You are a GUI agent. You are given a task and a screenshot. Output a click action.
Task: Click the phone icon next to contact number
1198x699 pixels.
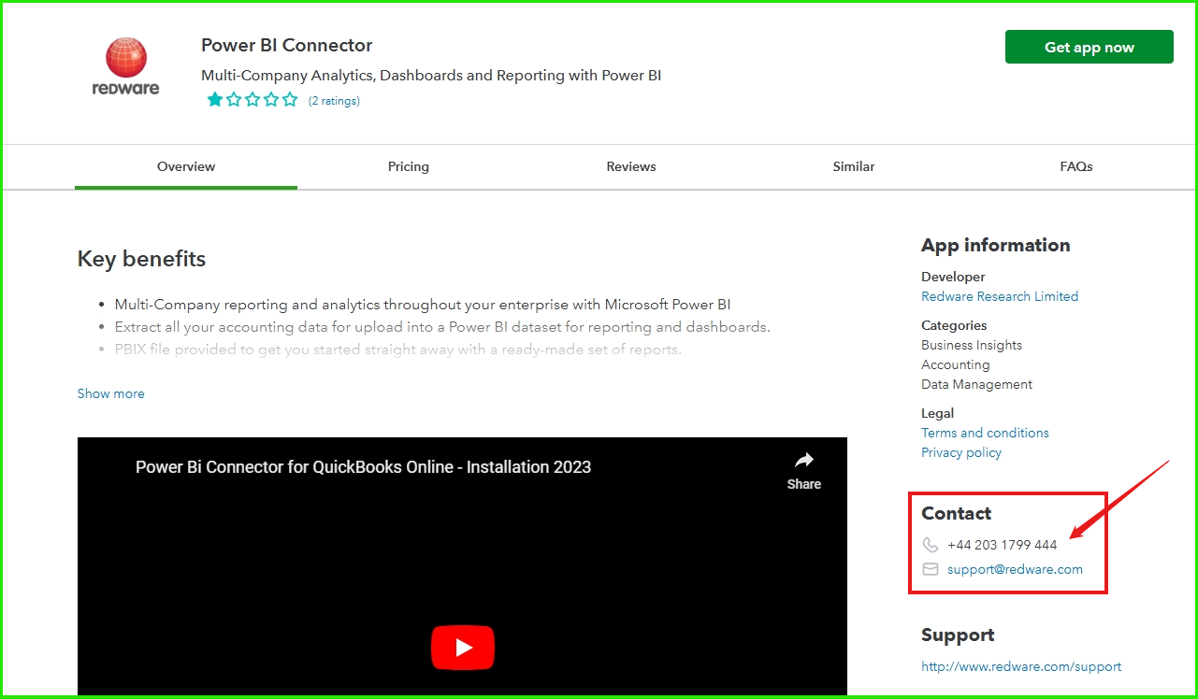[930, 545]
